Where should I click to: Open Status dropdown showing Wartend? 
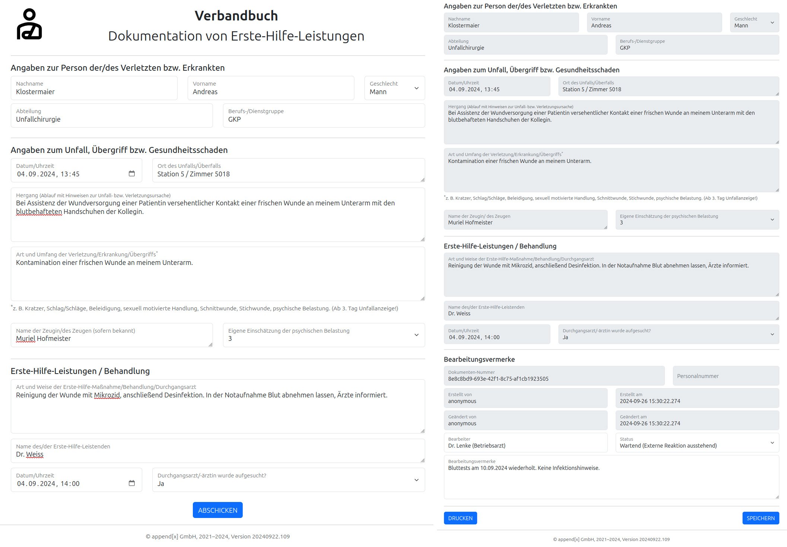pyautogui.click(x=697, y=442)
